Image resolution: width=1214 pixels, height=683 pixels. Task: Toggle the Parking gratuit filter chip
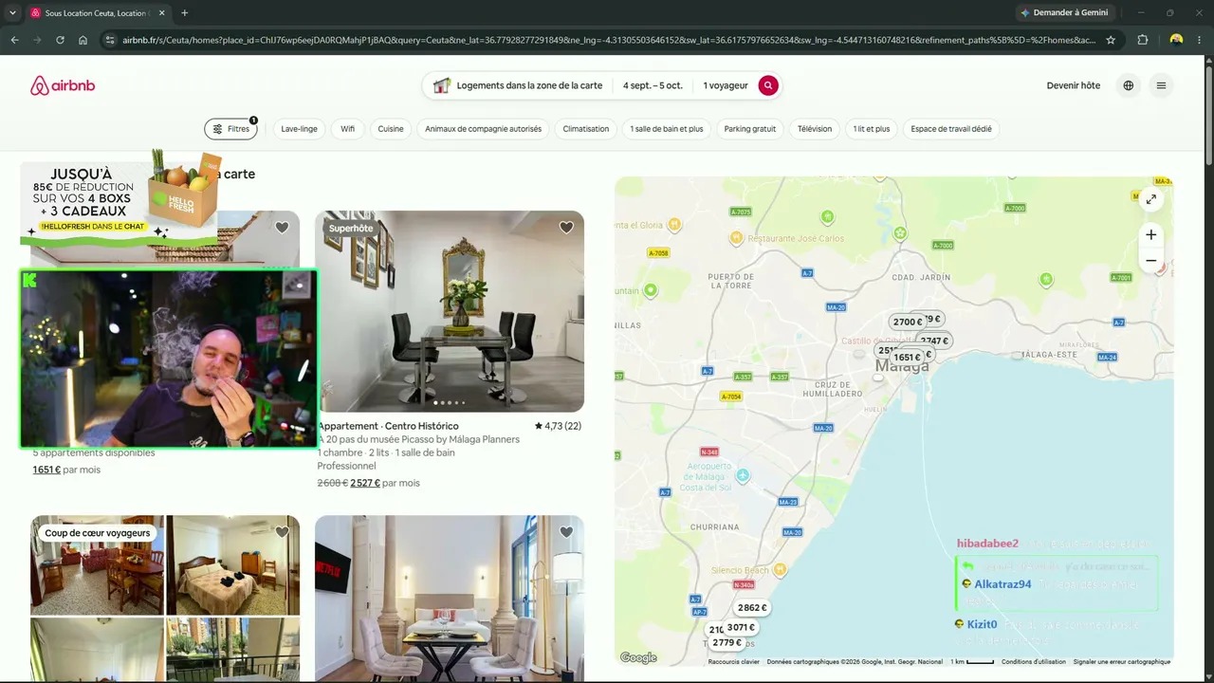(750, 129)
